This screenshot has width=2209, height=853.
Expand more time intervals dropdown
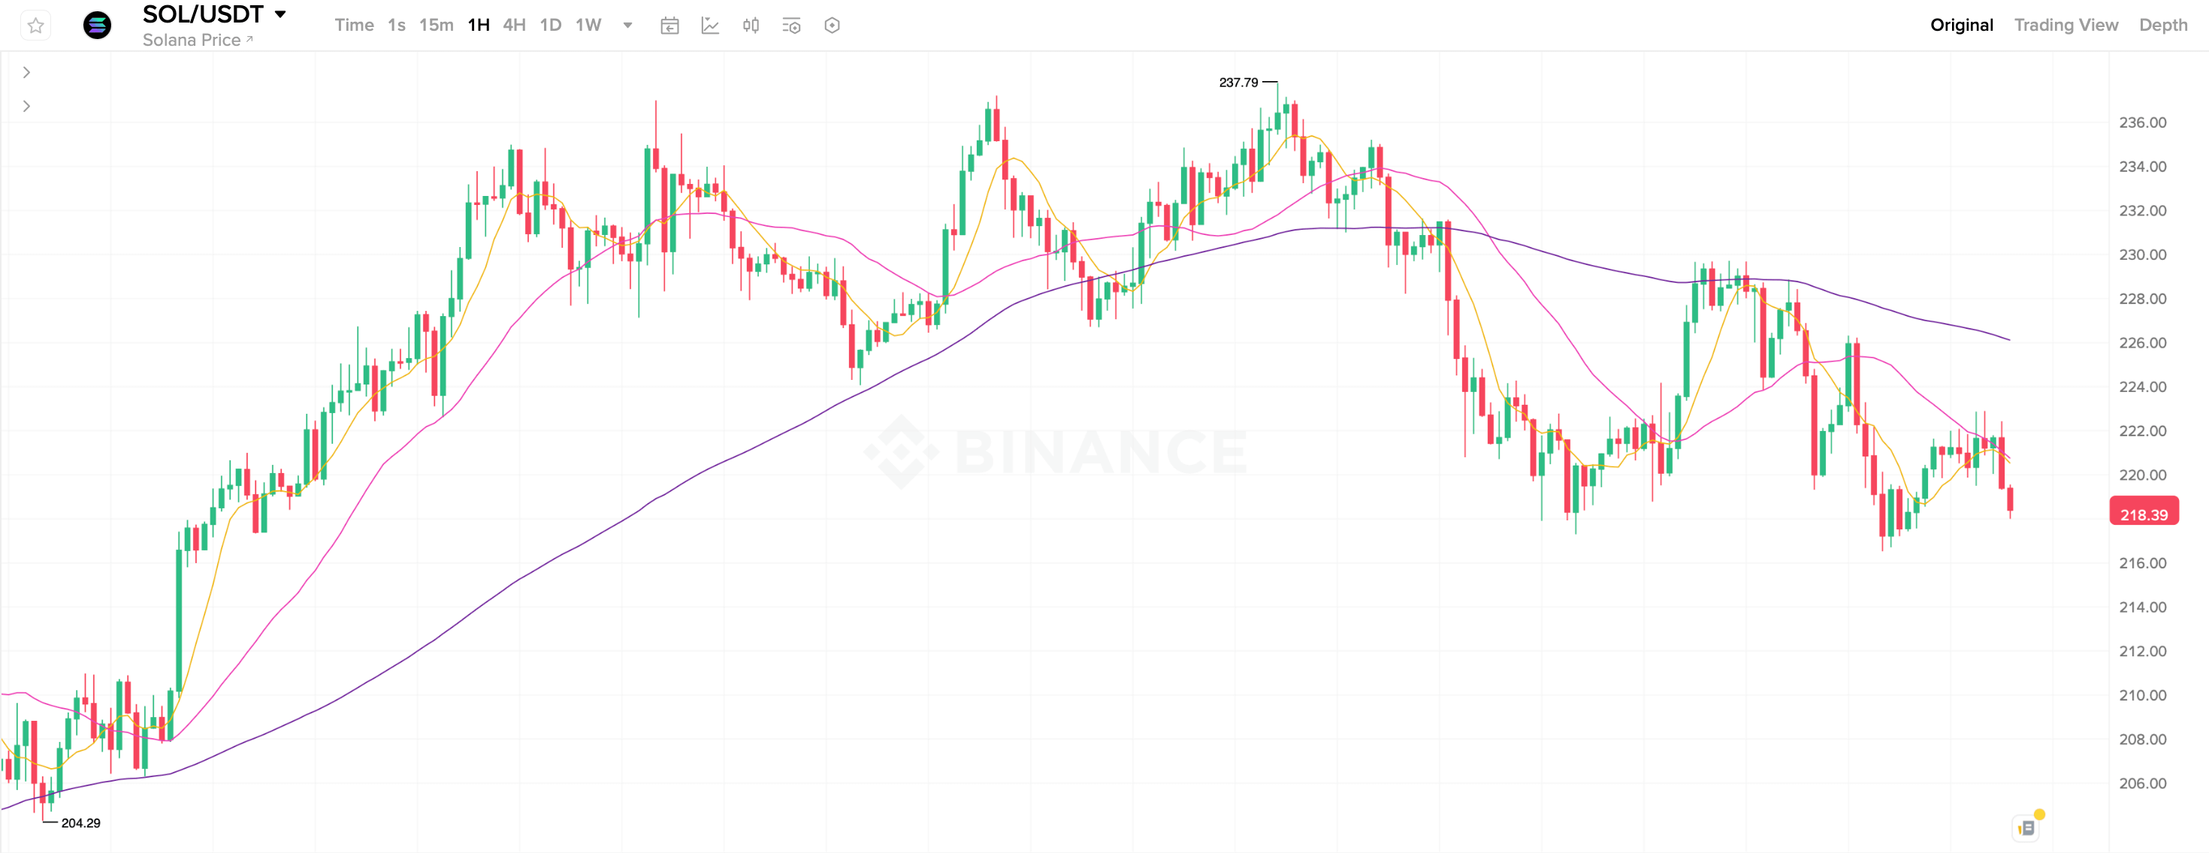(x=627, y=25)
